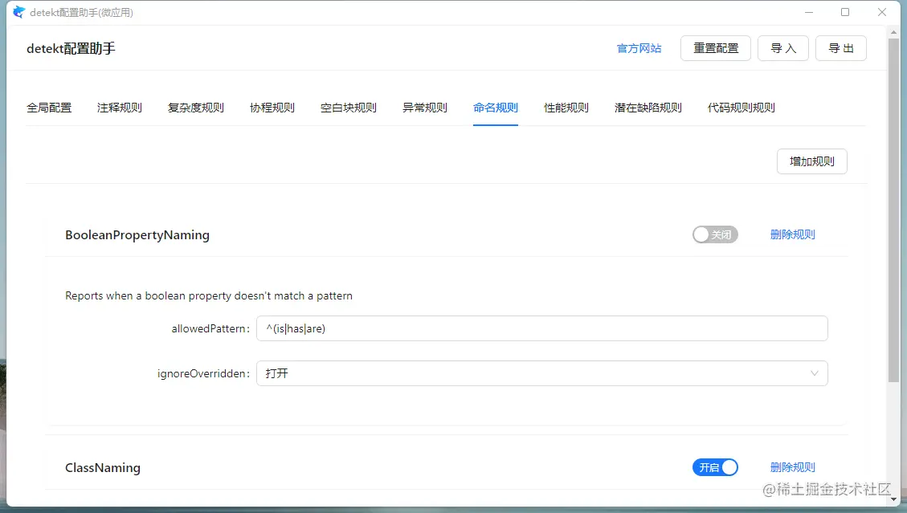This screenshot has height=513, width=907.
Task: Disable the ClassNaming rule switch
Action: pyautogui.click(x=715, y=467)
